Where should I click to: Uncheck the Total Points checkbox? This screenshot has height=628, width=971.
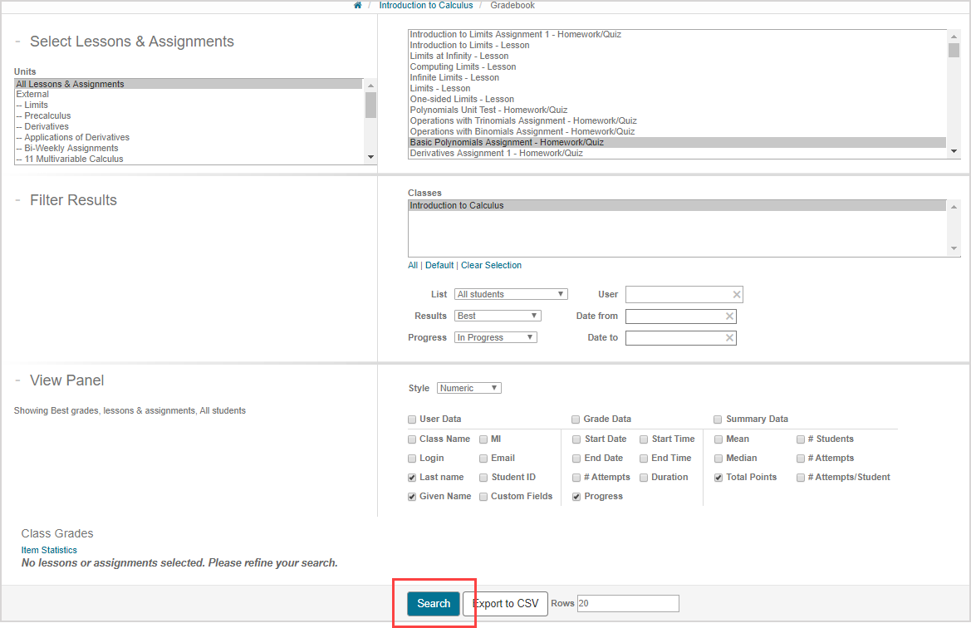[x=718, y=478]
